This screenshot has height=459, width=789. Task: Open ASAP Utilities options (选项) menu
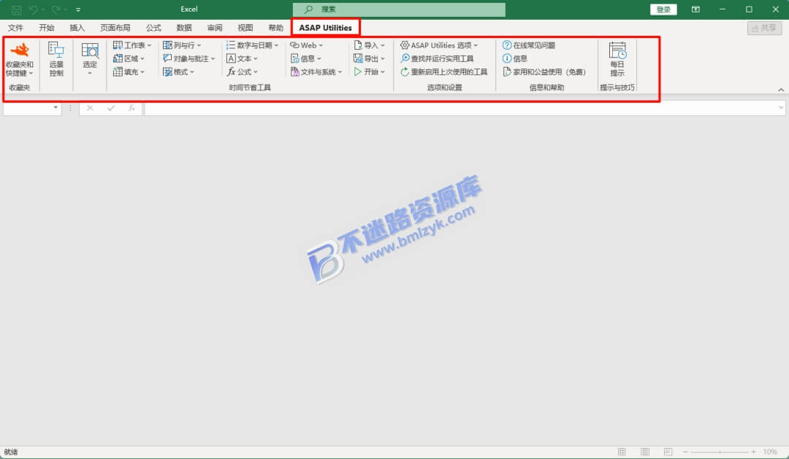[x=439, y=45]
